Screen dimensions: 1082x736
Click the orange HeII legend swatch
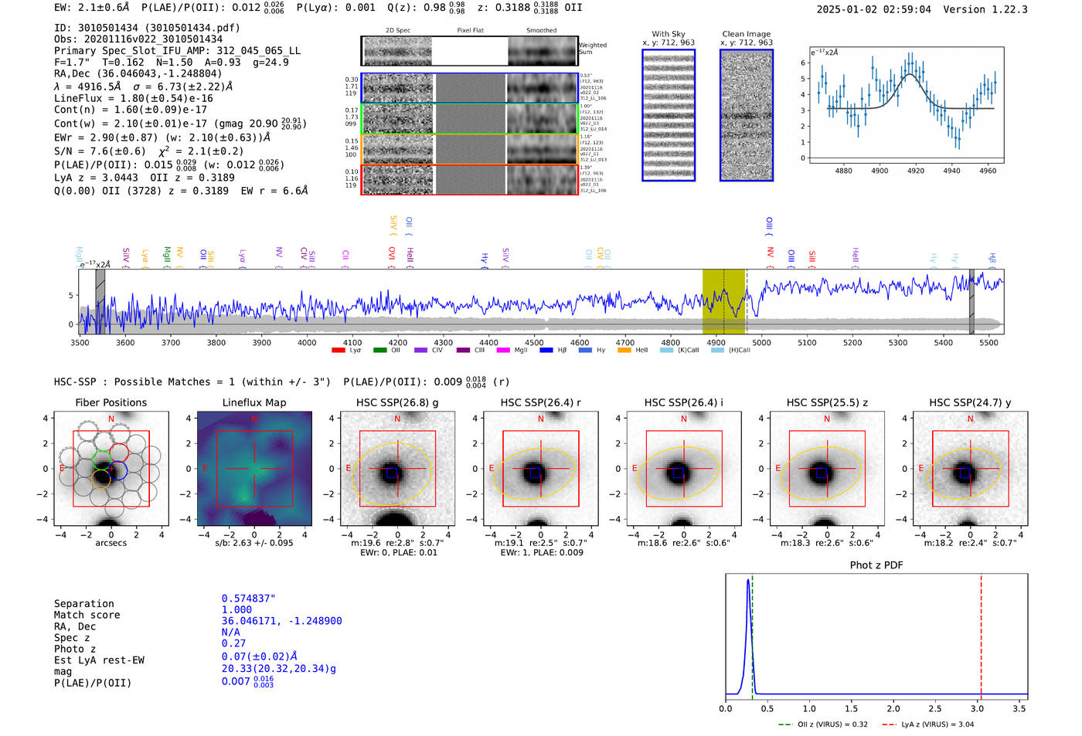coord(624,351)
